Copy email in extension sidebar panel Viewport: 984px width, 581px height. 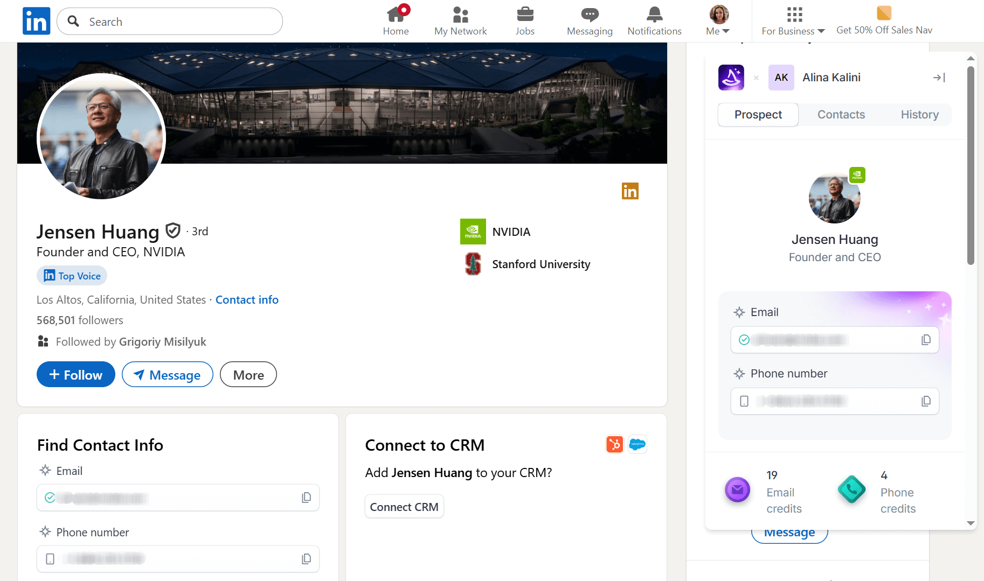coord(926,340)
